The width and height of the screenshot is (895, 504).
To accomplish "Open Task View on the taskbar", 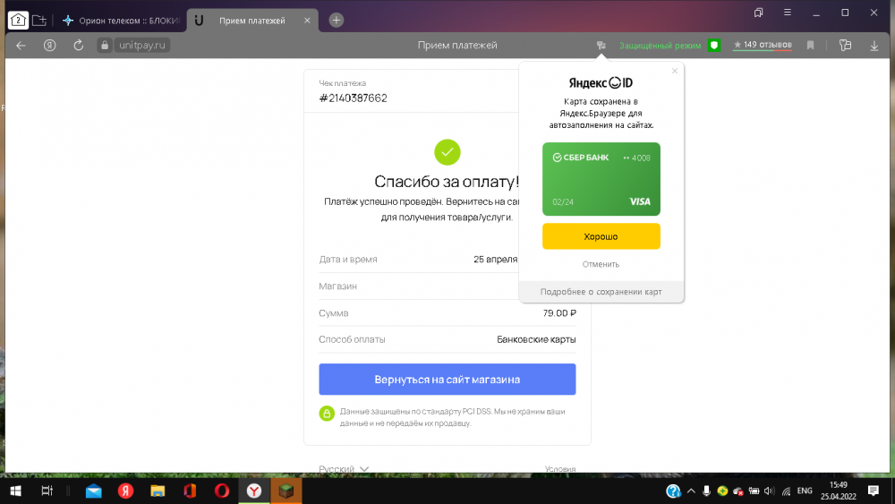I will tap(47, 491).
